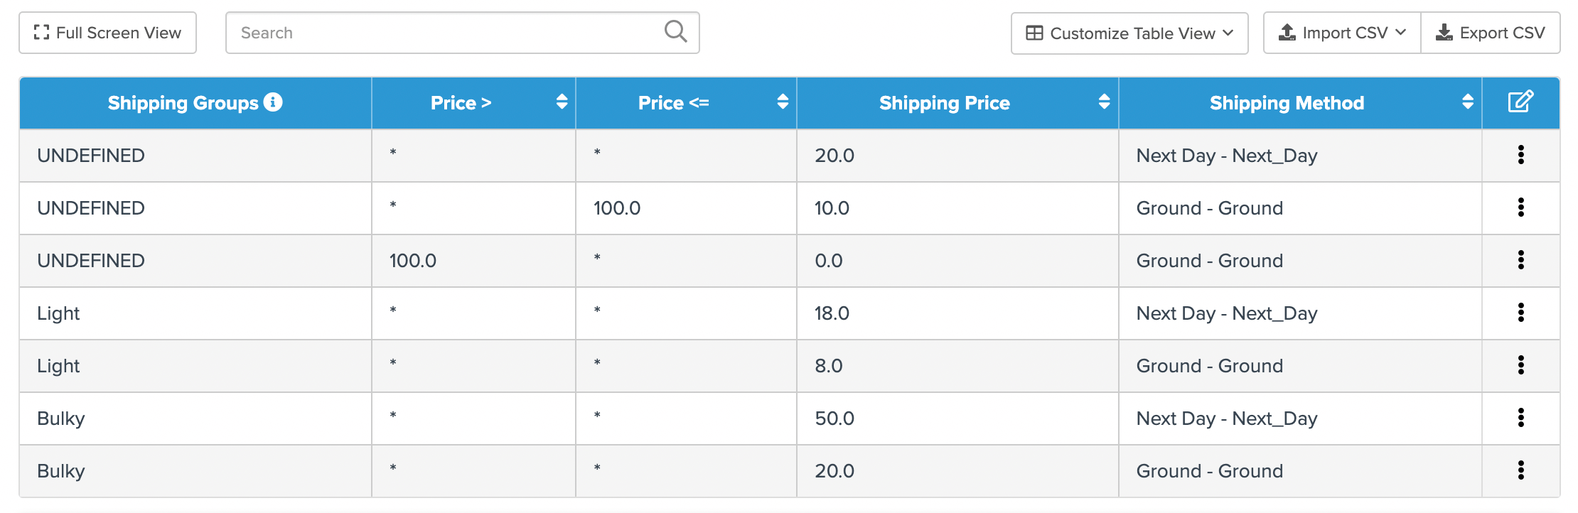Screen dimensions: 1578x513
Task: Click the Full Screen View button
Action: 107,33
